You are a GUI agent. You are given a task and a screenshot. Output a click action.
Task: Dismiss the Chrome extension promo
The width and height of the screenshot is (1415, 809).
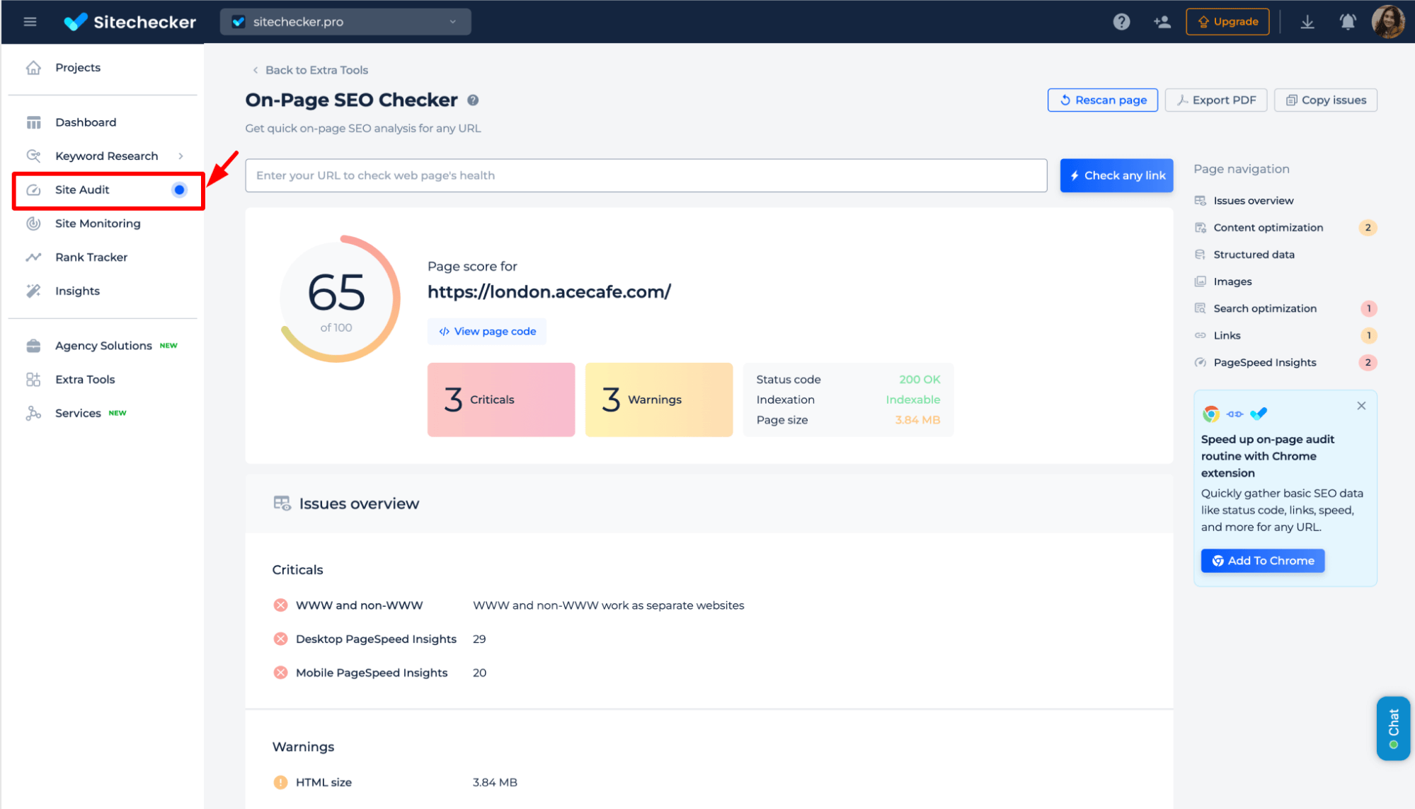coord(1361,406)
